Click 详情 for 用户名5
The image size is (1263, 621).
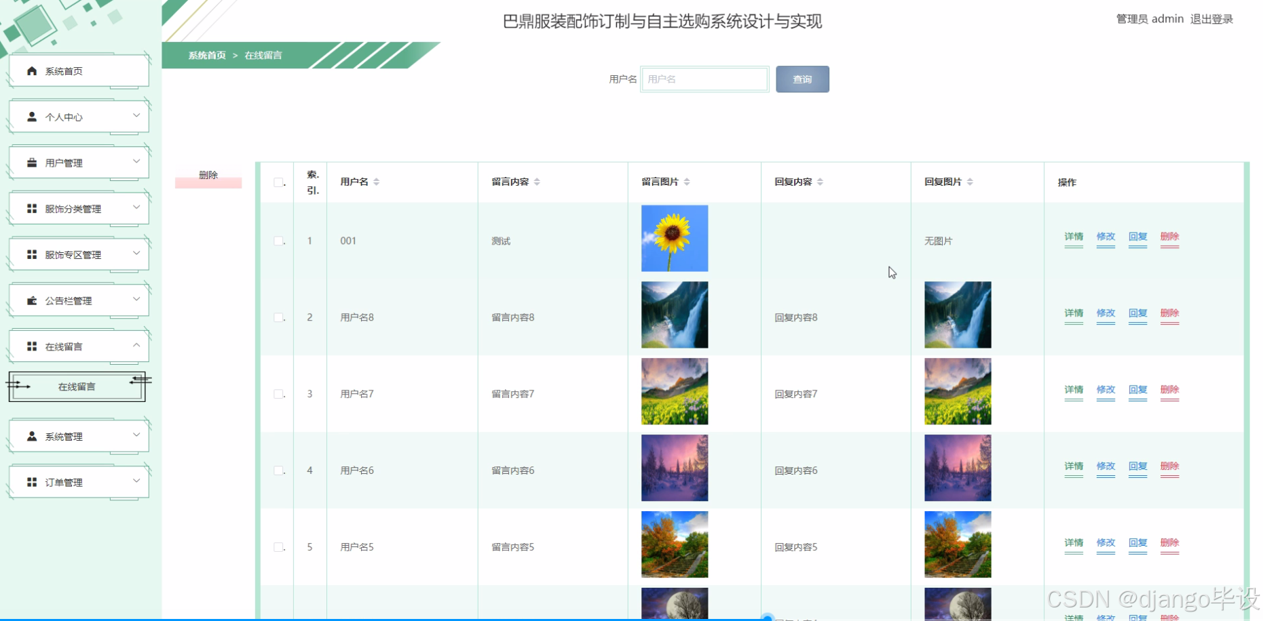tap(1074, 543)
